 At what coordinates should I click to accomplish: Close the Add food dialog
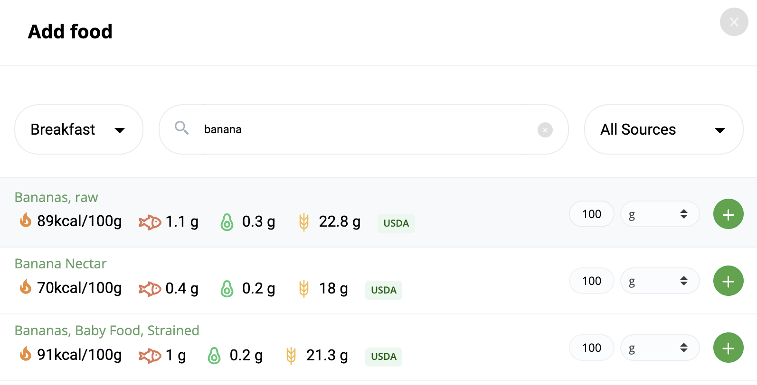734,22
